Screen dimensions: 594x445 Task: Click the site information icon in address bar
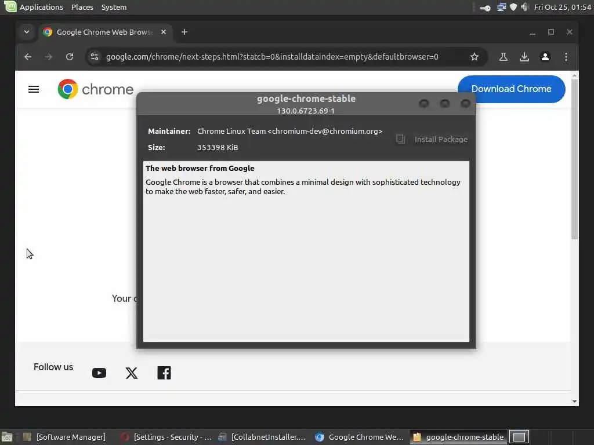[95, 57]
